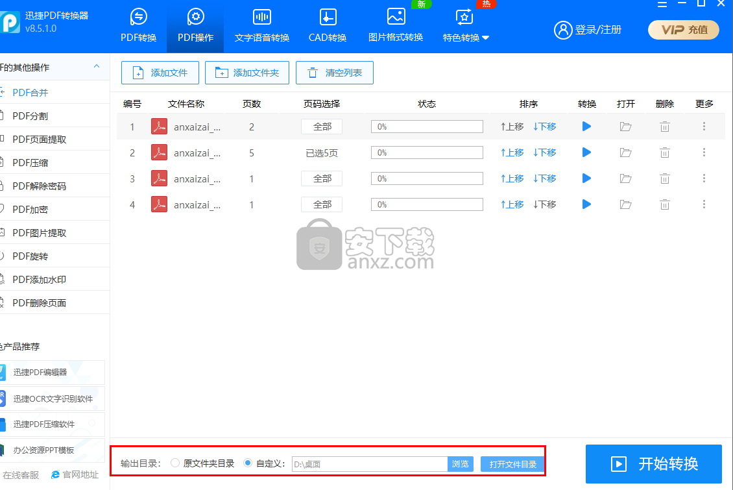Click output path field D:\桌面
Viewport: 733px width, 490px height.
click(x=370, y=464)
